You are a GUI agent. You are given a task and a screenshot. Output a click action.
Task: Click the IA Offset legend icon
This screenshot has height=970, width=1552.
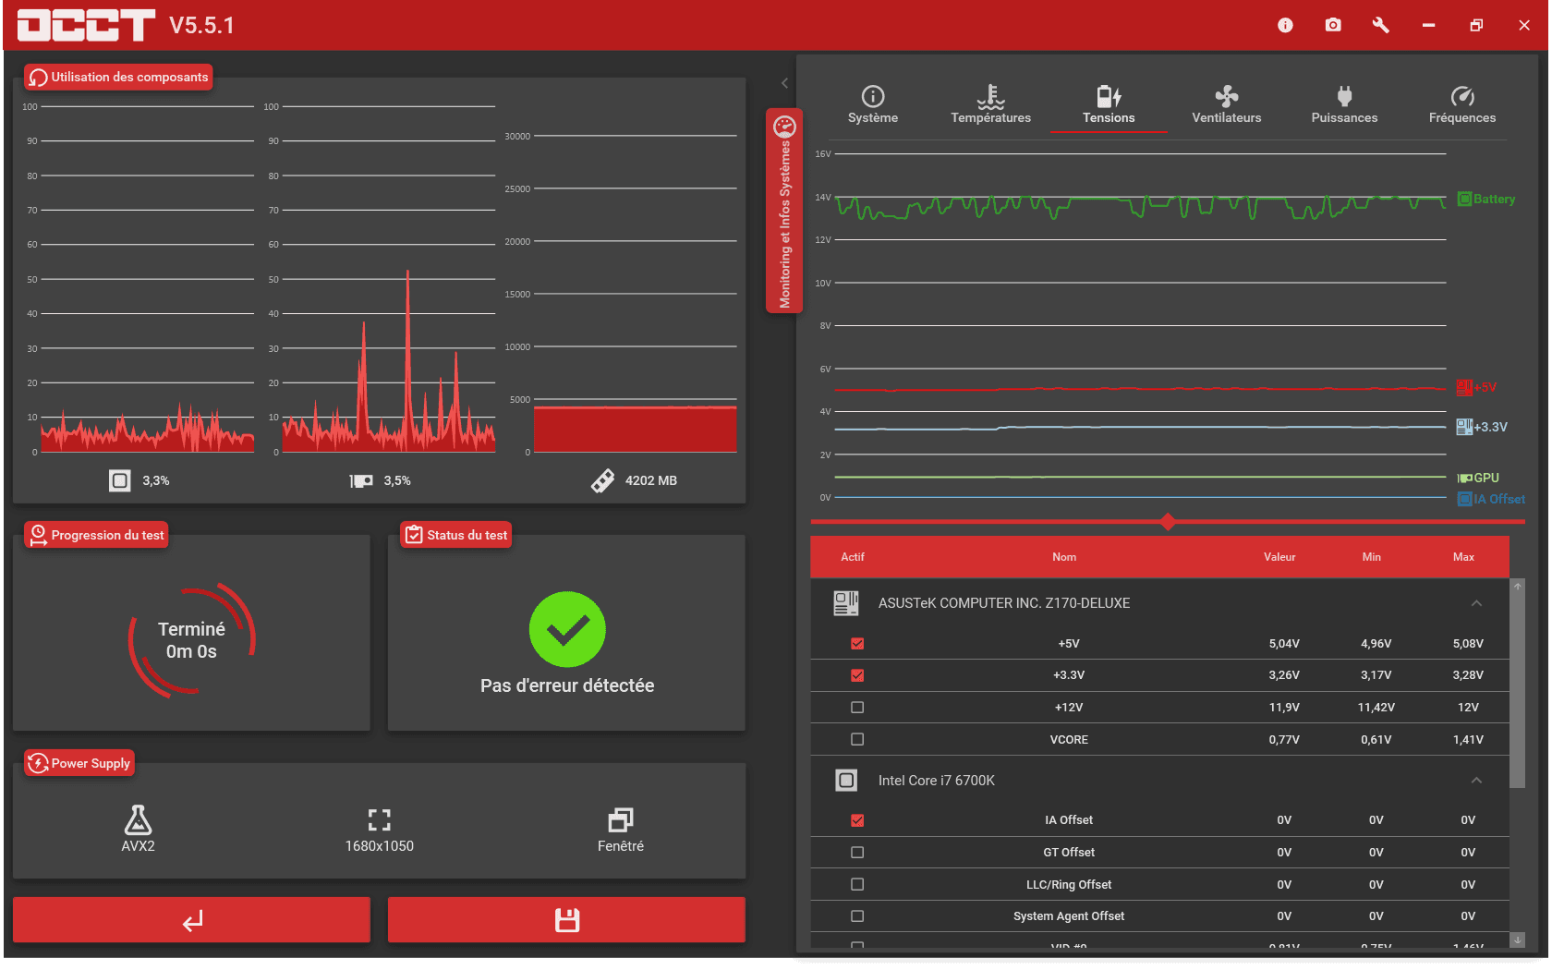(x=1464, y=499)
